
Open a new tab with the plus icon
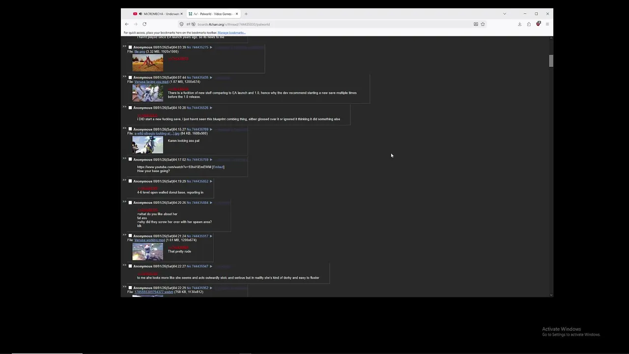246,14
